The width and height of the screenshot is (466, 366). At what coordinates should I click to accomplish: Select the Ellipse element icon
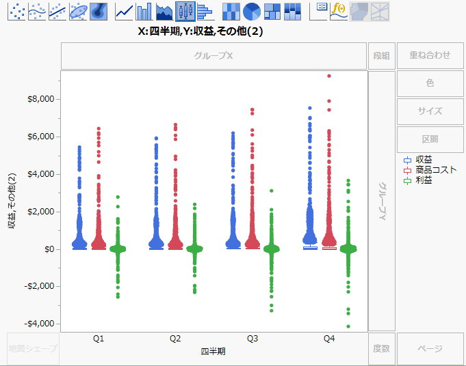pyautogui.click(x=78, y=12)
